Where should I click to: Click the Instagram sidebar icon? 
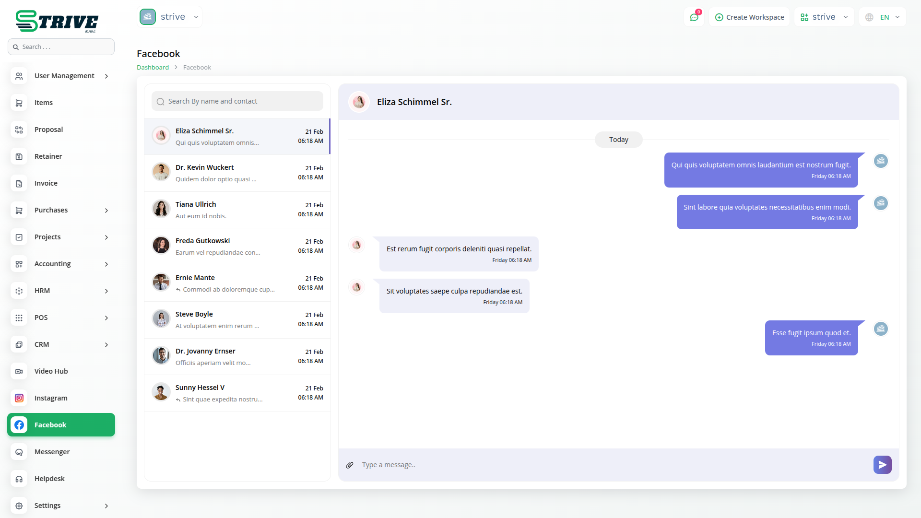(x=19, y=398)
